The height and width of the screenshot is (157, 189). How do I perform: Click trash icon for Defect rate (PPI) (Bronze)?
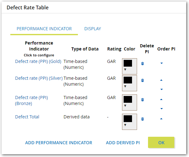coord(142,100)
